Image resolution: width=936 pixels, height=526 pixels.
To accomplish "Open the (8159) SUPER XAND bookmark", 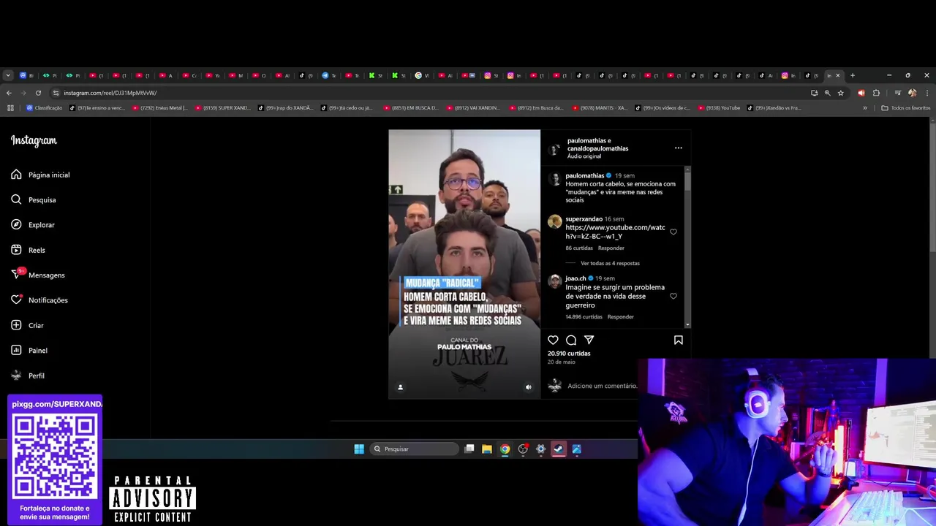I will pyautogui.click(x=222, y=108).
